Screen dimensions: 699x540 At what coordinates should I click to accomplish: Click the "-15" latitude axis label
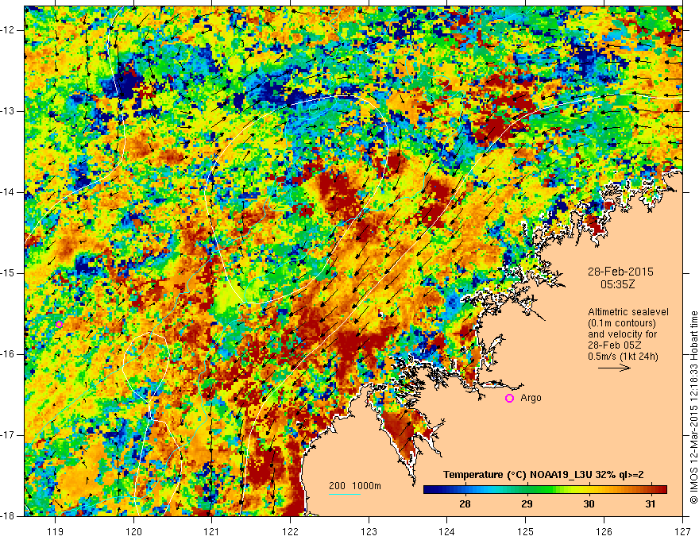pos(8,273)
